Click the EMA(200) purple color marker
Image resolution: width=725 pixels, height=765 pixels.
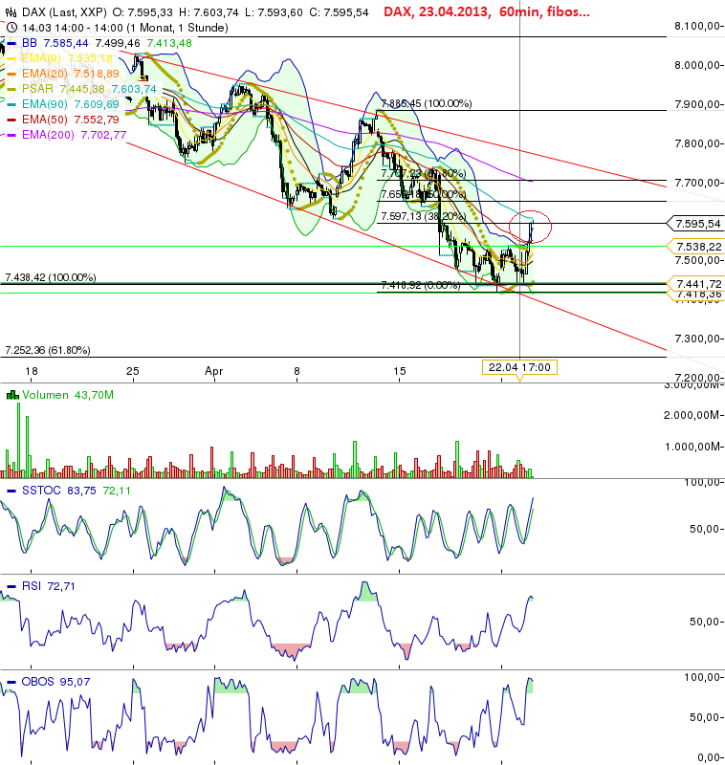tap(11, 135)
